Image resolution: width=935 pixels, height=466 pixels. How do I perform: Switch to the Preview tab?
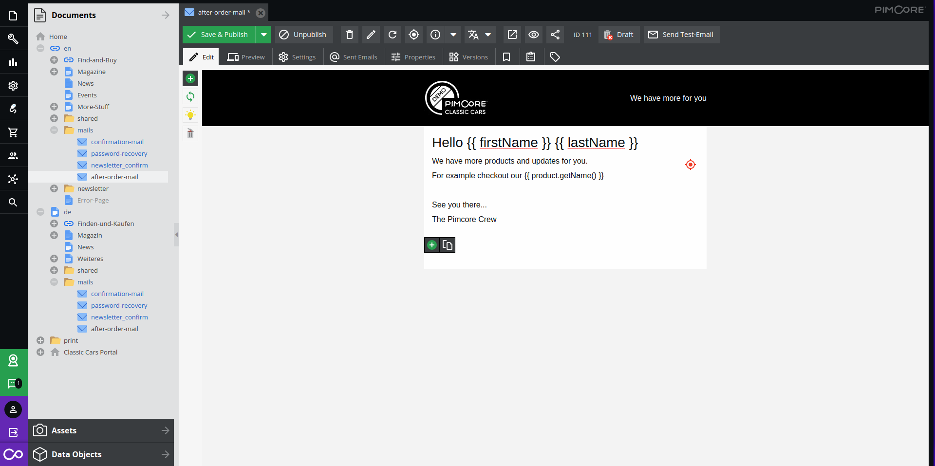246,57
